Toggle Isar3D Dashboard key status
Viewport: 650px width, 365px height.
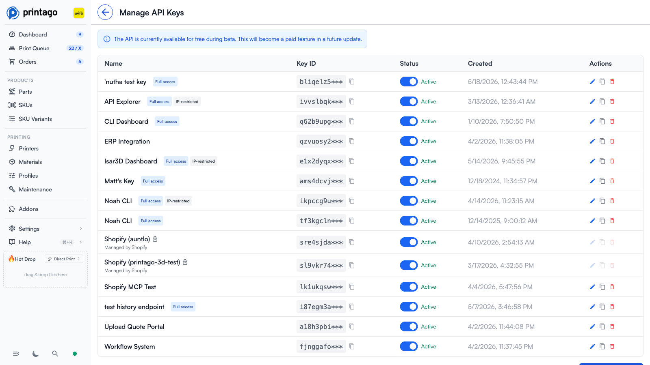coord(409,161)
